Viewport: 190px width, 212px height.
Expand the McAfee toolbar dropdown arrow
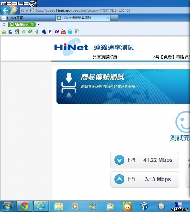(x=39, y=24)
